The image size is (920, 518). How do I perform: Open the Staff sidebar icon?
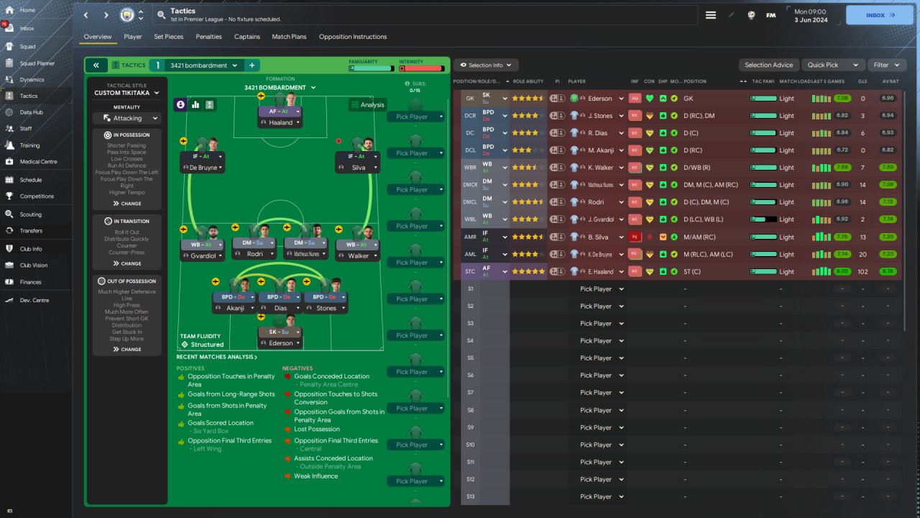point(10,129)
